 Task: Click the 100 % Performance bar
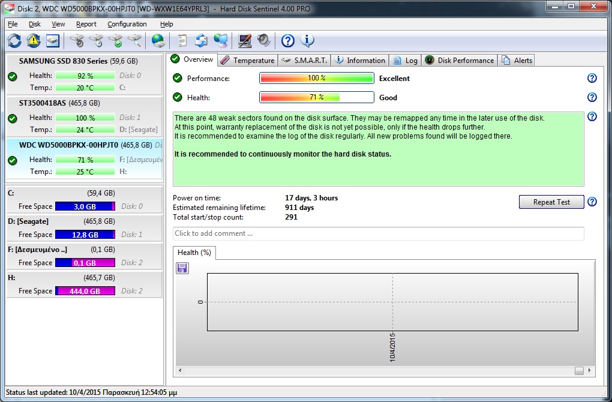pyautogui.click(x=317, y=78)
